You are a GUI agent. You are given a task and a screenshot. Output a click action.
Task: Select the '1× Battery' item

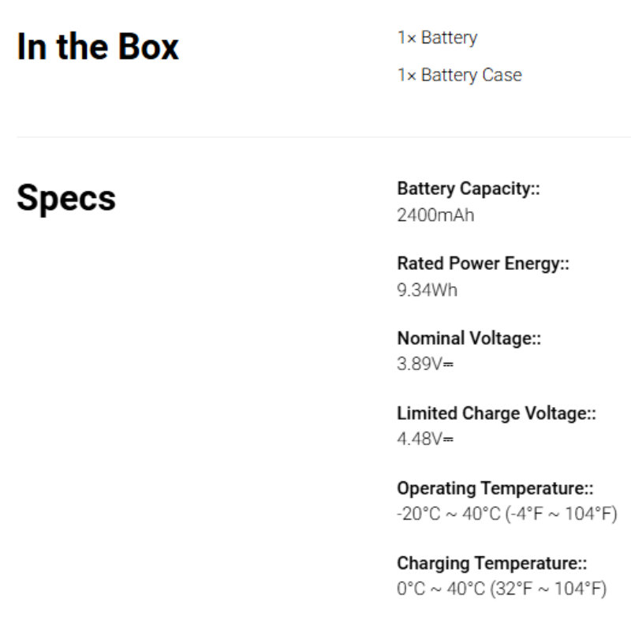(438, 38)
